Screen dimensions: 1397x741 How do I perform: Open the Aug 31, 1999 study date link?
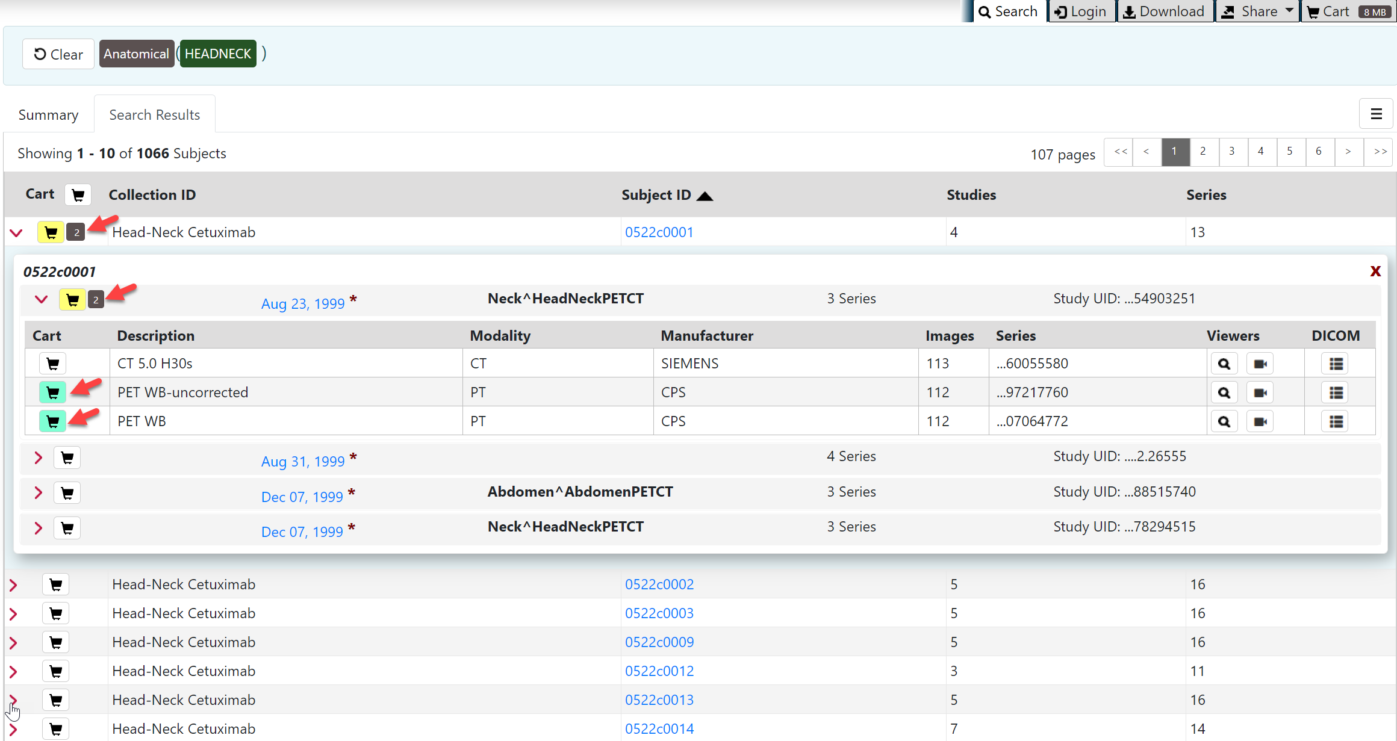(x=303, y=462)
